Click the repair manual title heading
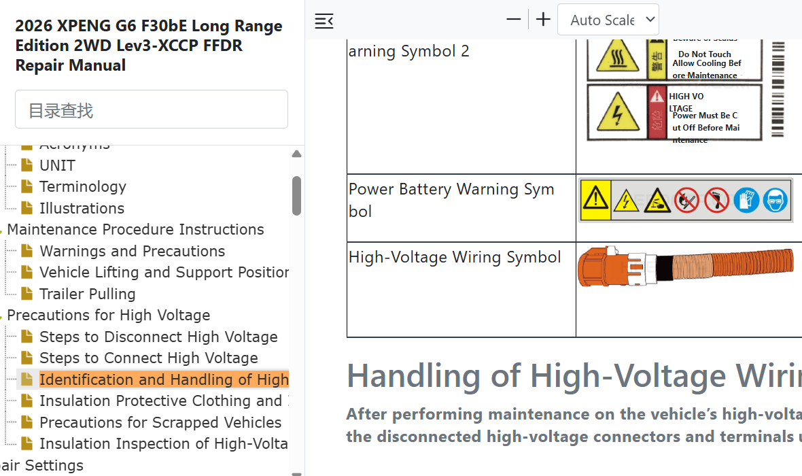 149,46
